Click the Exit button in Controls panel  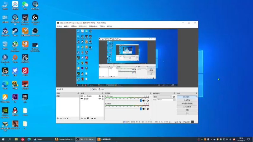(187, 113)
